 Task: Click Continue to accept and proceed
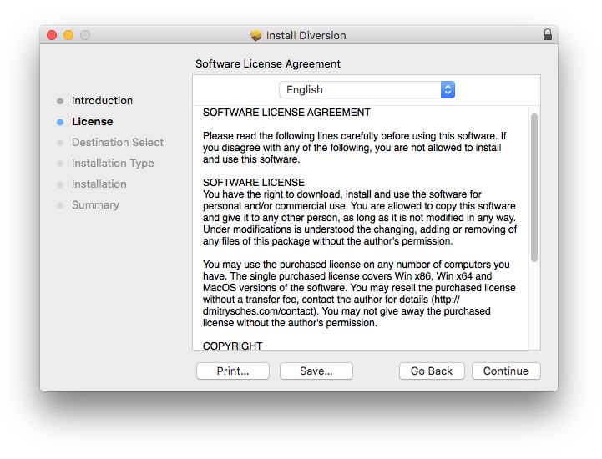click(506, 371)
